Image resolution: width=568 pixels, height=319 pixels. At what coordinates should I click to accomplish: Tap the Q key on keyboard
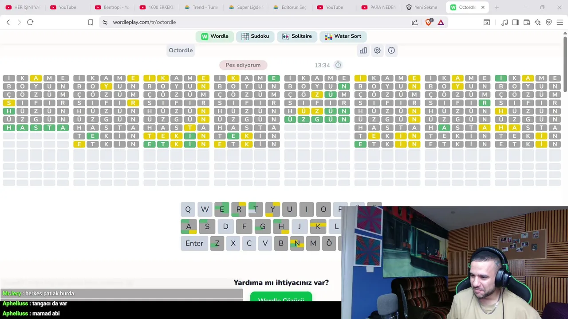[188, 210]
